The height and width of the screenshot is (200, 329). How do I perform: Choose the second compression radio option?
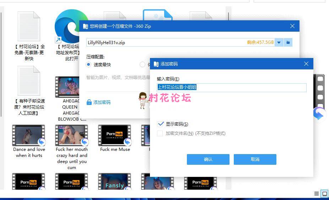tap(142, 64)
